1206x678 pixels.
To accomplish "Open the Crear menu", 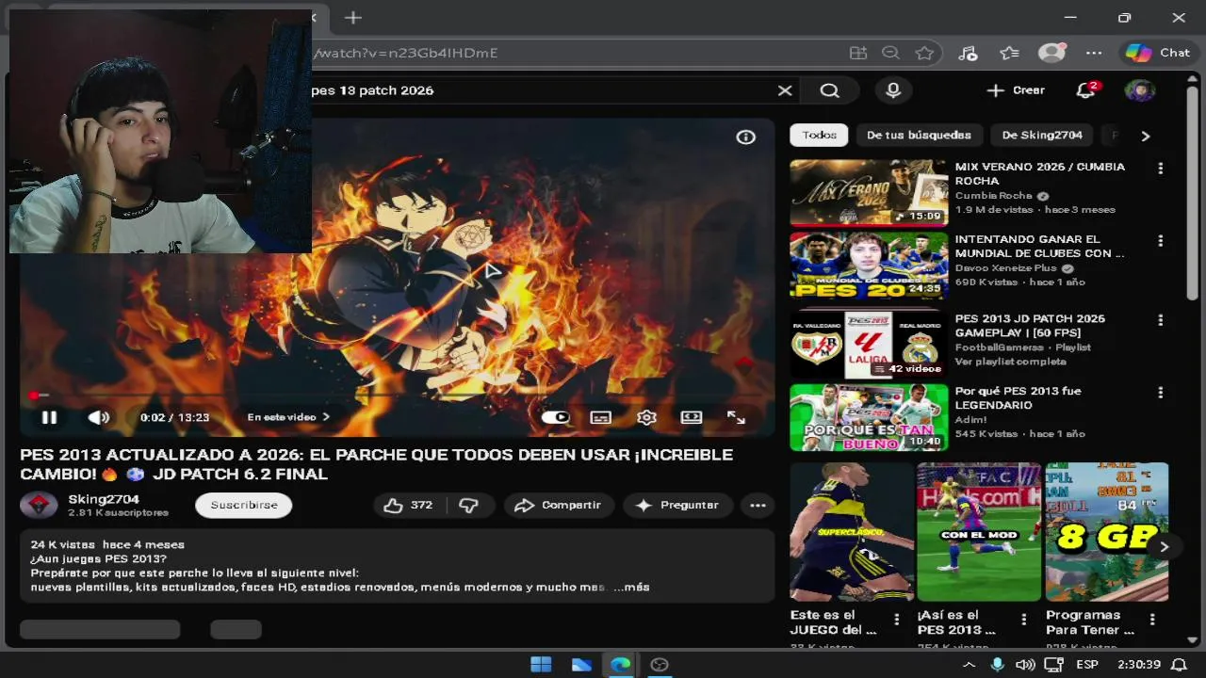I will (1016, 90).
